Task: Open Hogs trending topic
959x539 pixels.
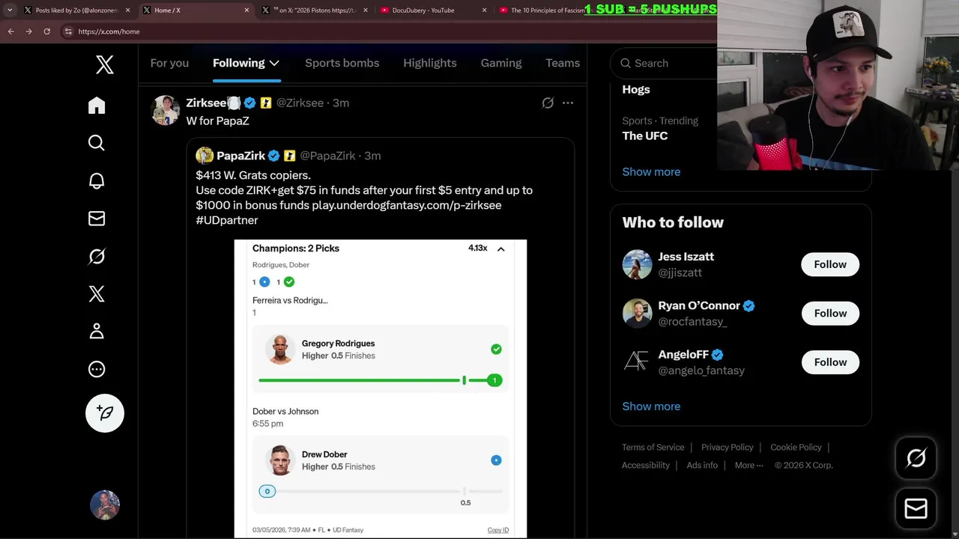Action: [x=636, y=89]
